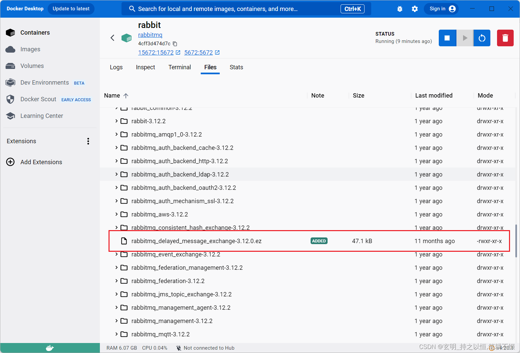Screen dimensions: 520x353
Task: Stop the running rabbit container
Action: click(x=447, y=38)
